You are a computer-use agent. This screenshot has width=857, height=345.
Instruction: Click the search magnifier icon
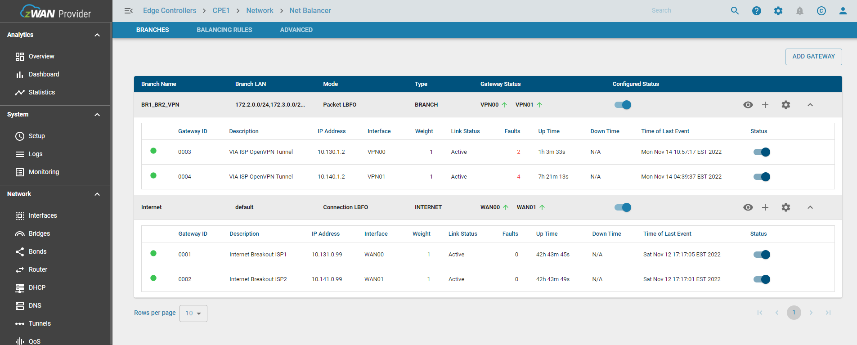click(735, 11)
